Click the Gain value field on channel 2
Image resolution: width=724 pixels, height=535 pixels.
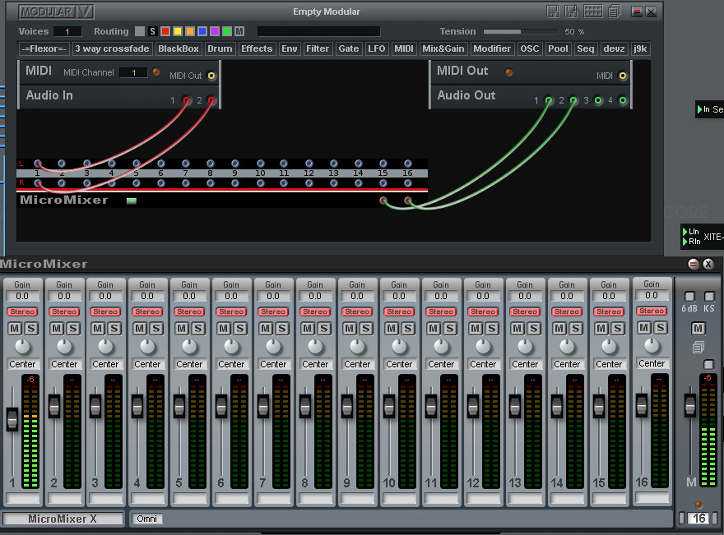(64, 296)
